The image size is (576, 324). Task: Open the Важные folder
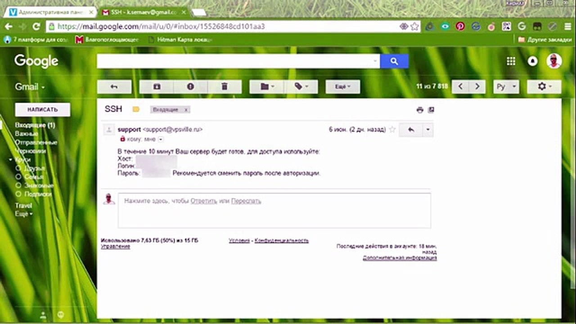(27, 134)
